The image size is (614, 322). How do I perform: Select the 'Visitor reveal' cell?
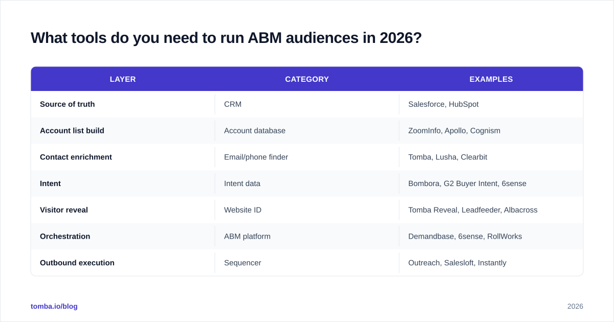point(123,210)
